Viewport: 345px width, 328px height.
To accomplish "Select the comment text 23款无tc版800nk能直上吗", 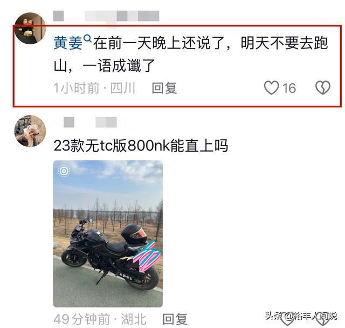I will 141,146.
